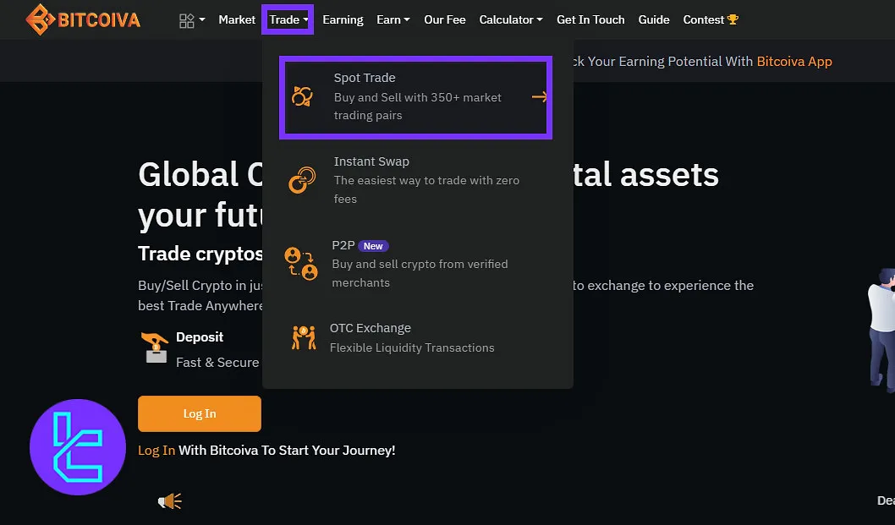Go to Get In Touch page
This screenshot has width=895, height=525.
tap(590, 19)
